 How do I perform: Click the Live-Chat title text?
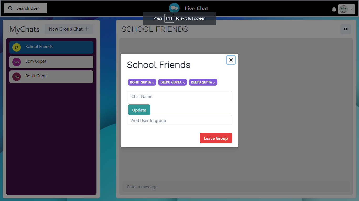click(x=196, y=8)
